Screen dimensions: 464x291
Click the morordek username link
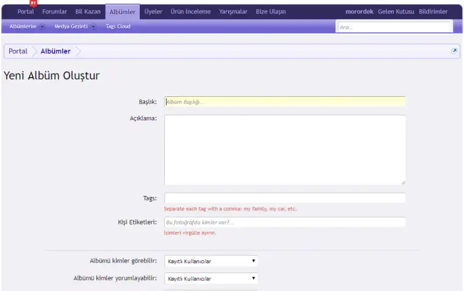[359, 12]
